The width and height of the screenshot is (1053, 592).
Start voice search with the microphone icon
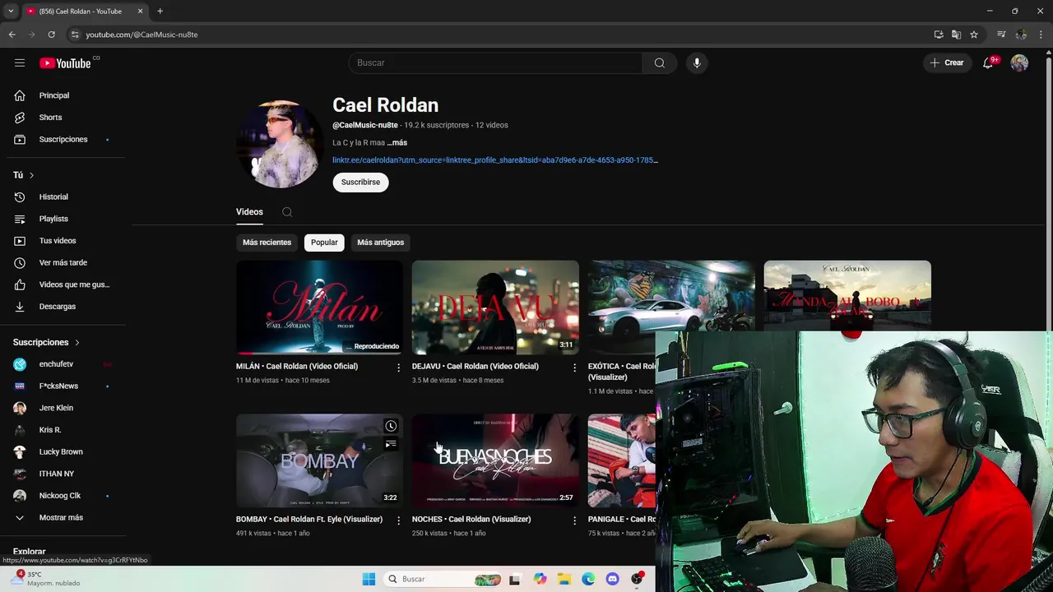(x=697, y=62)
